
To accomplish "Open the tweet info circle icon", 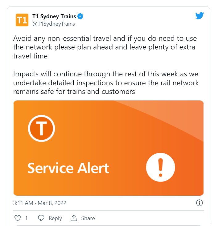I will [199, 203].
